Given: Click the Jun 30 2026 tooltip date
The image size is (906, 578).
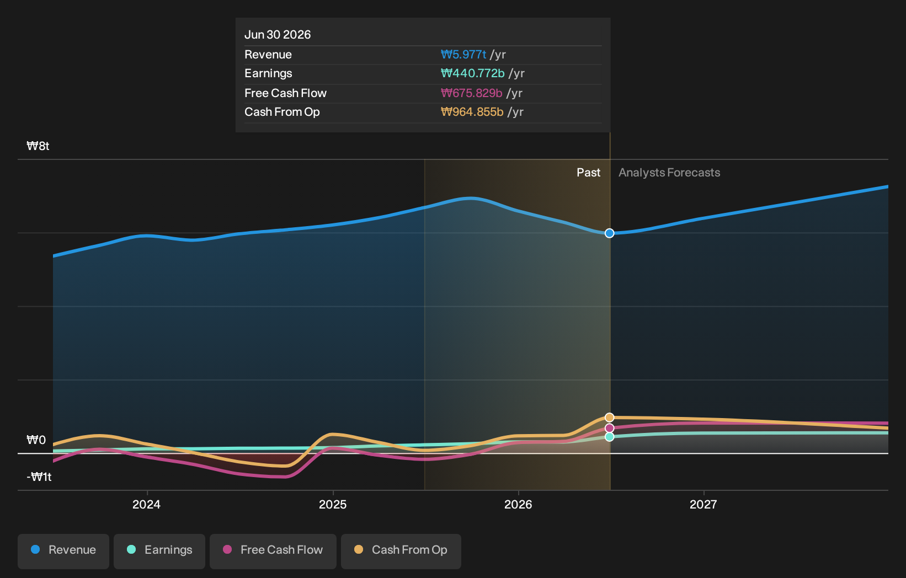Looking at the screenshot, I should coord(278,34).
